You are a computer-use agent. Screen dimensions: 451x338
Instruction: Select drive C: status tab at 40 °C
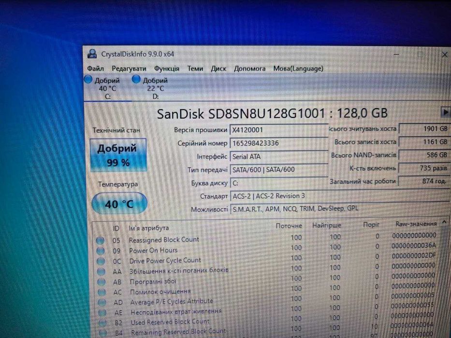107,88
